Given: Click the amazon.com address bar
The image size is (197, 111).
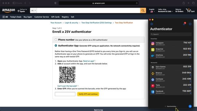Looking at the screenshot, I should [98, 3].
